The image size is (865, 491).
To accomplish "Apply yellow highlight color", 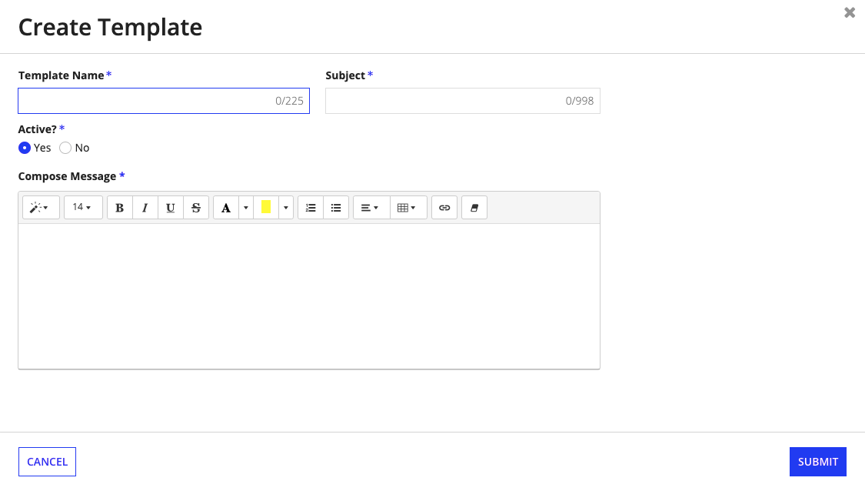I will [266, 208].
